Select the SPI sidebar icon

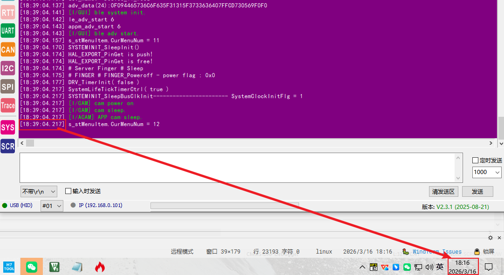pos(8,87)
